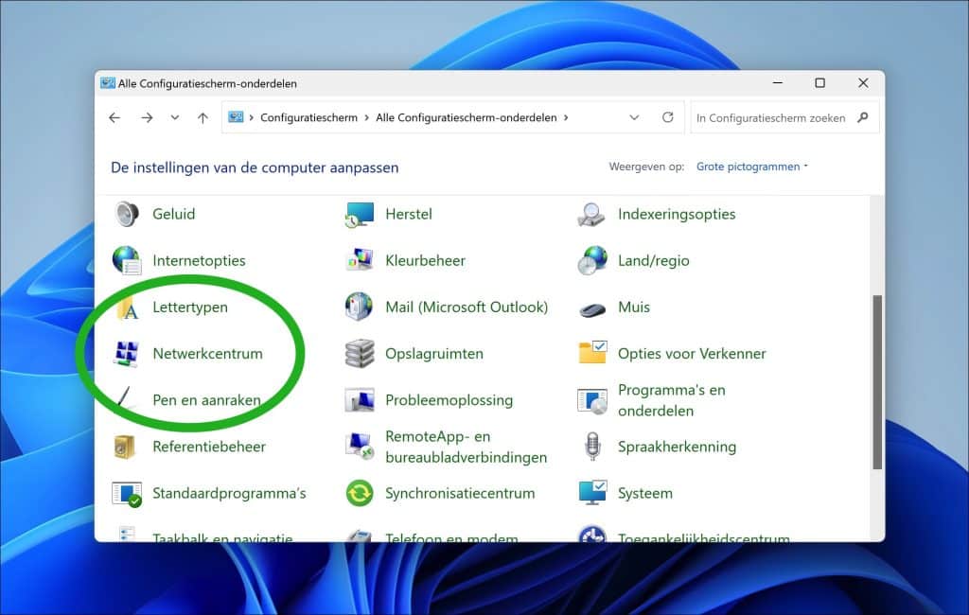Go up one level with up arrow
This screenshot has width=969, height=615.
pos(203,117)
